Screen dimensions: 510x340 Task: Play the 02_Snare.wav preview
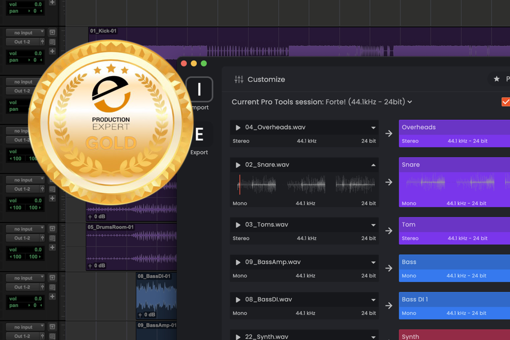tap(238, 165)
